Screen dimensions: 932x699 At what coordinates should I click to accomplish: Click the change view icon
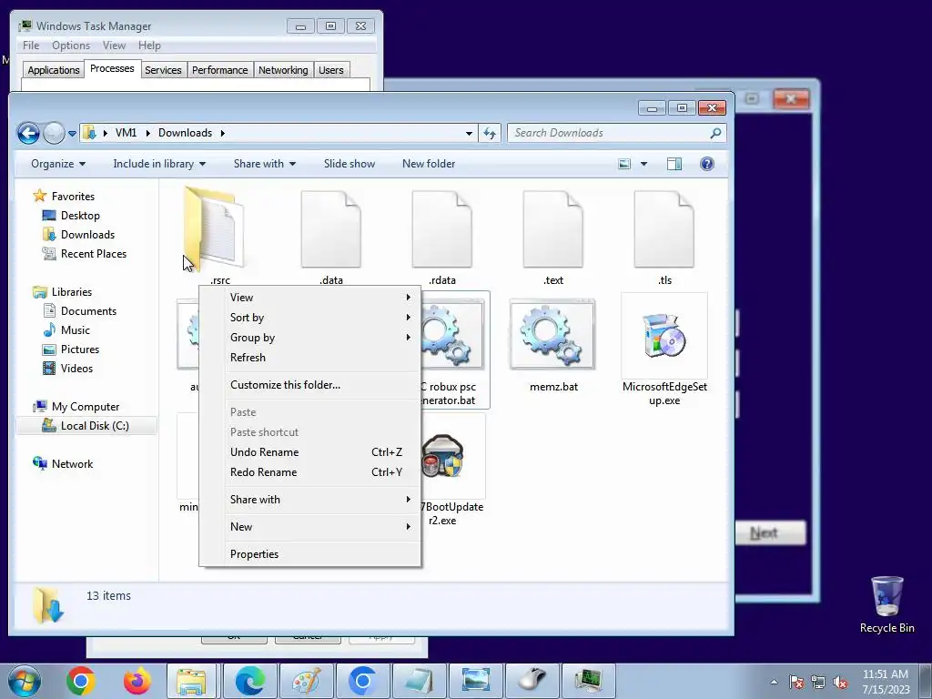point(624,164)
